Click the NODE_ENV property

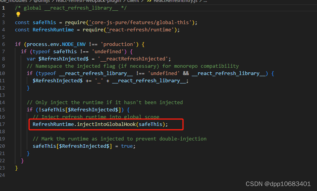74,44
